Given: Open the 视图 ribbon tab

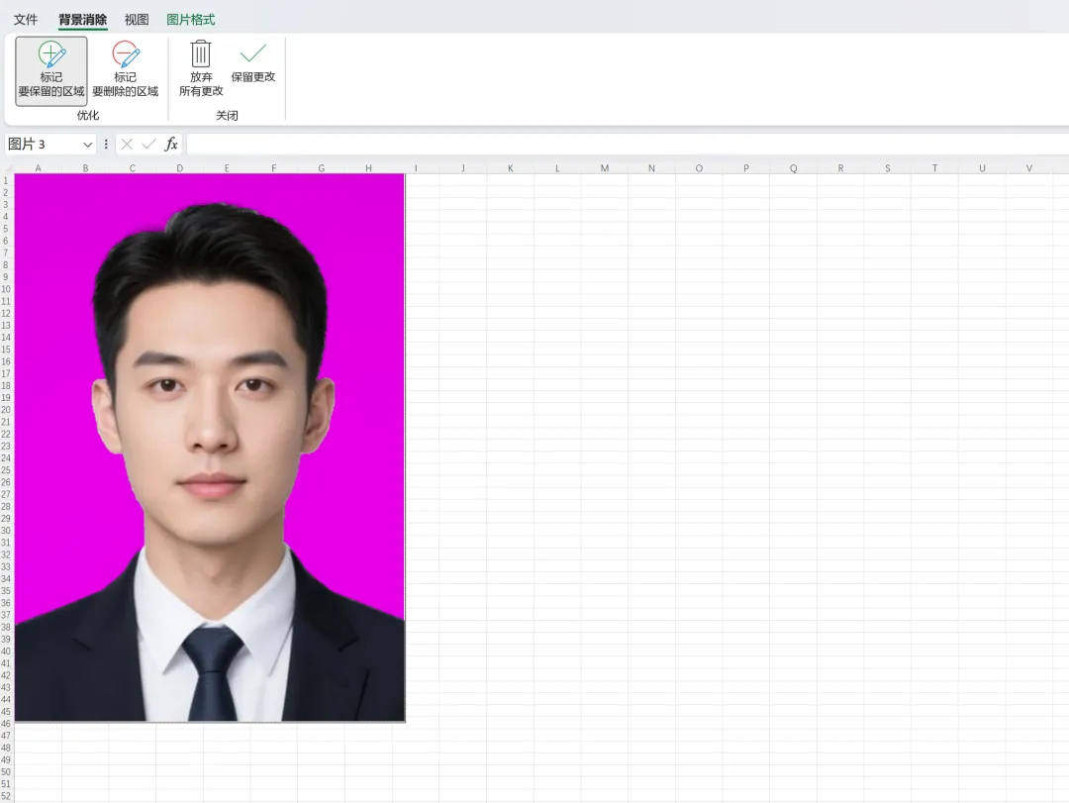Looking at the screenshot, I should point(137,20).
